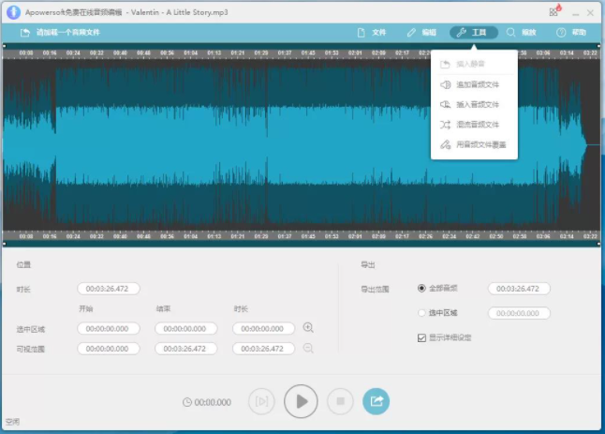The image size is (605, 434).
Task: Click the 空闲 status bar text
Action: click(12, 422)
